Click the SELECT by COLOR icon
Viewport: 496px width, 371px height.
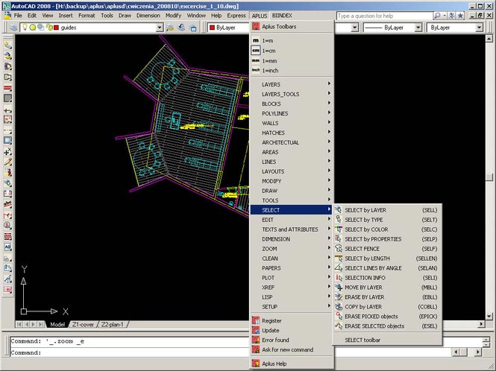tap(337, 229)
